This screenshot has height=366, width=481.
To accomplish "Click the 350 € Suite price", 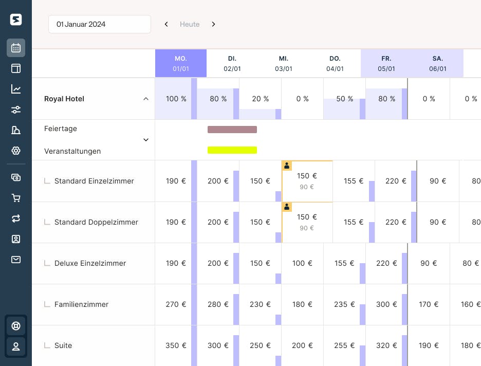I will 176,345.
